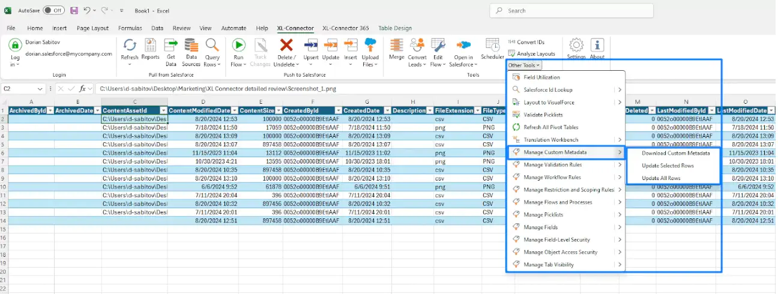
Task: Open the ContentAssetId column filter dropdown
Action: 163,110
